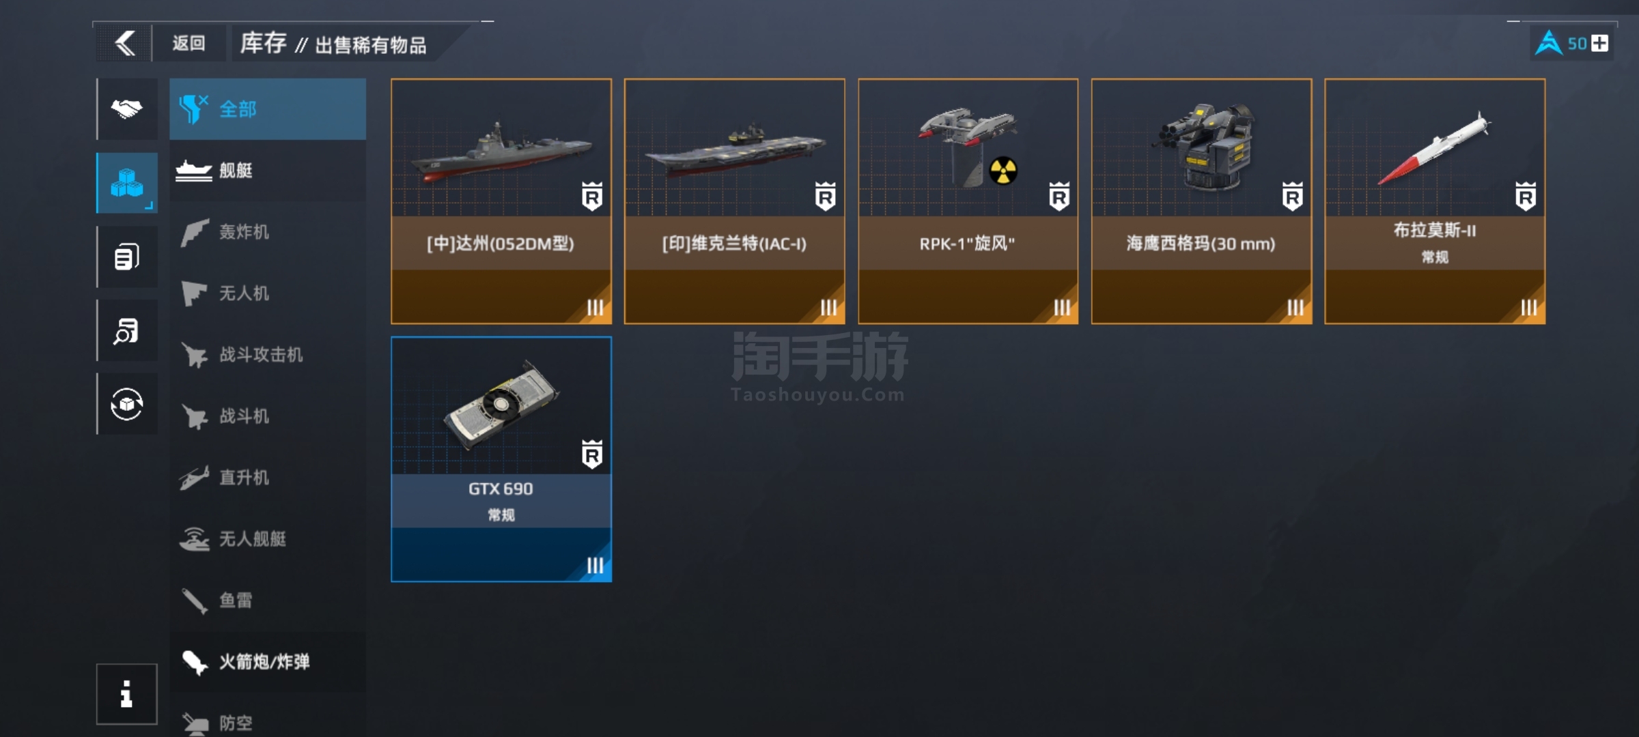Select the 火箭炮/炸弹 category
The image size is (1639, 737).
click(268, 662)
